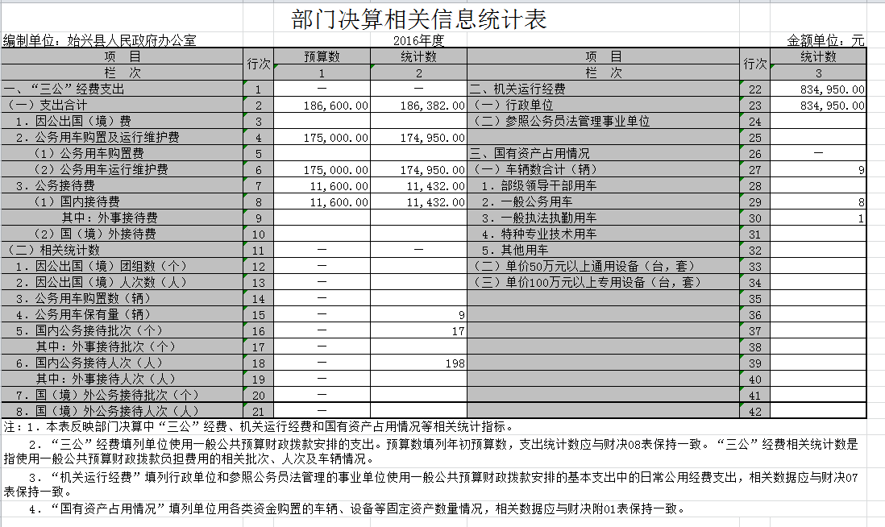885x527 pixels.
Task: Click the 834,950.00 cell in row 22
Action: click(818, 89)
